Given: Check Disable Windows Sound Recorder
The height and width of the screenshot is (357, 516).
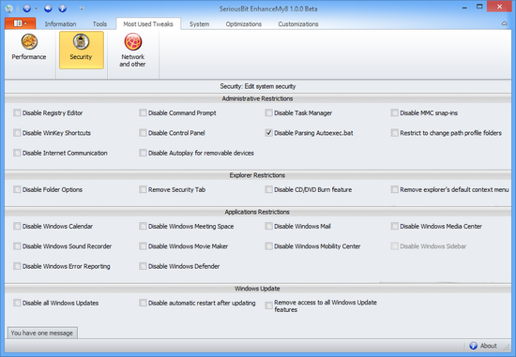Looking at the screenshot, I should 17,246.
